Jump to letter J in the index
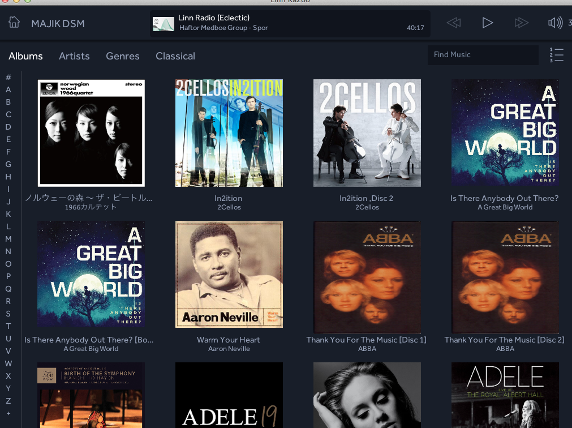 click(x=8, y=202)
